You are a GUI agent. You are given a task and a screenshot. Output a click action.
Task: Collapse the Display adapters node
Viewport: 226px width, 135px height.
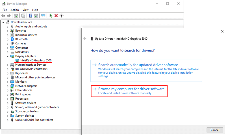[8, 56]
